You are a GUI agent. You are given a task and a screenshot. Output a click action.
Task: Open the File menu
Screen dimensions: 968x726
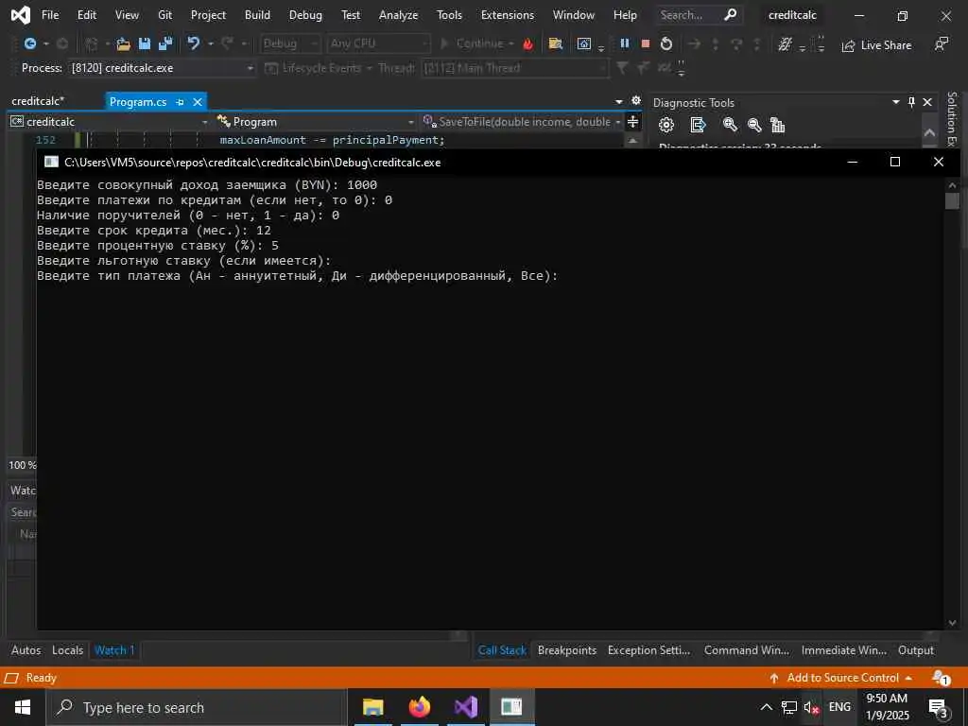tap(50, 15)
